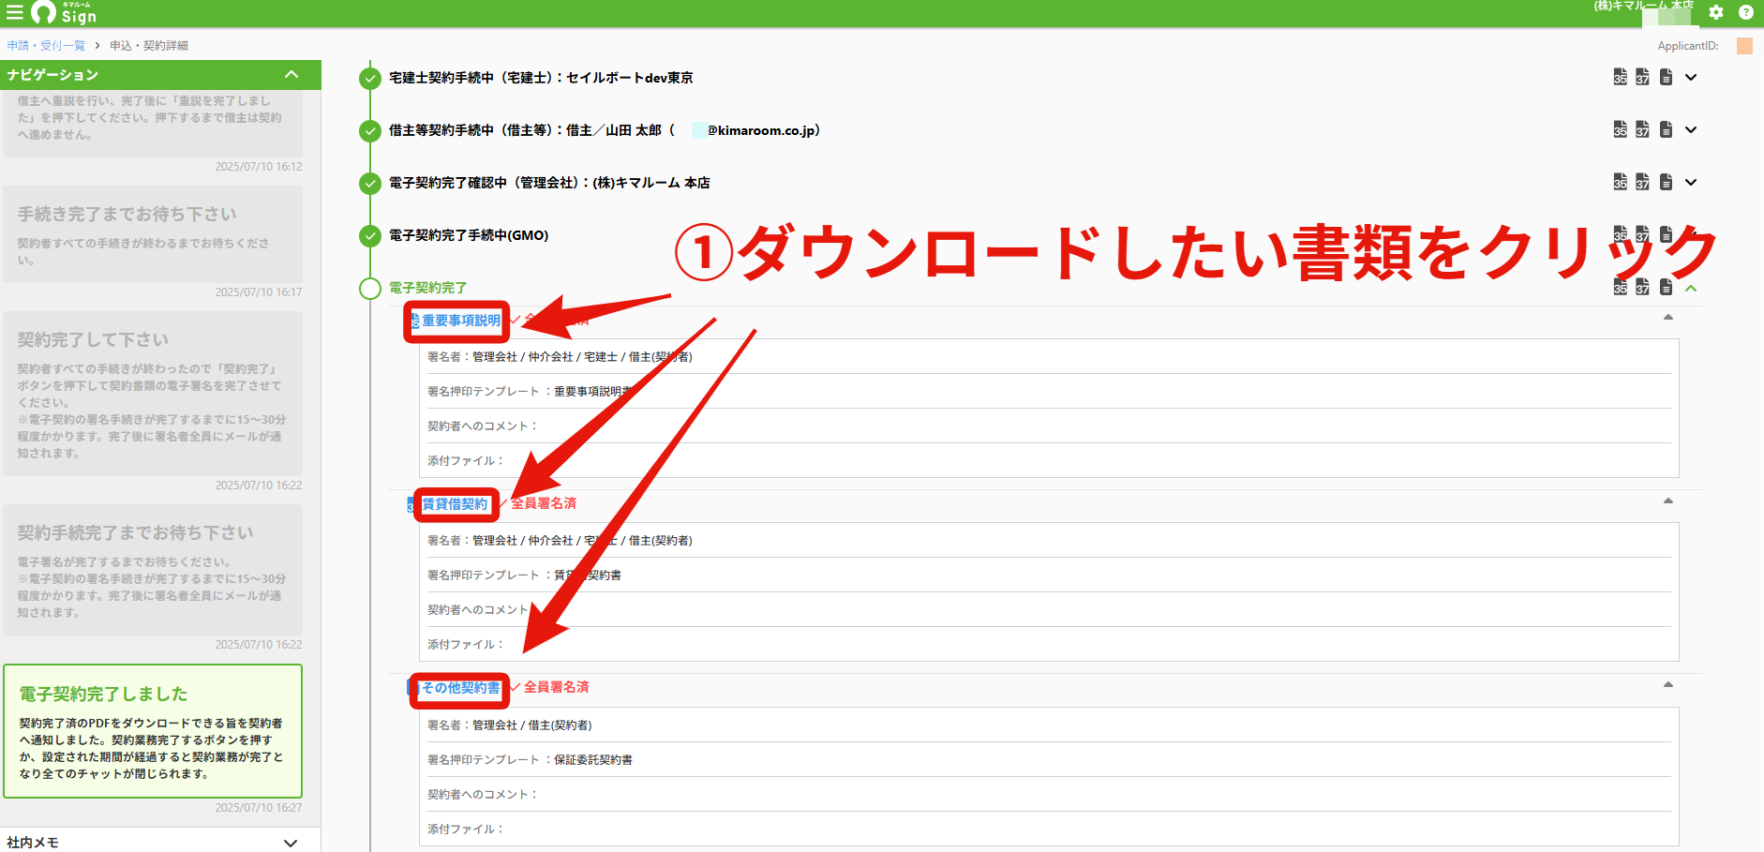1764x852 pixels.
Task: Open the その他契約書 document link
Action: pyautogui.click(x=461, y=688)
